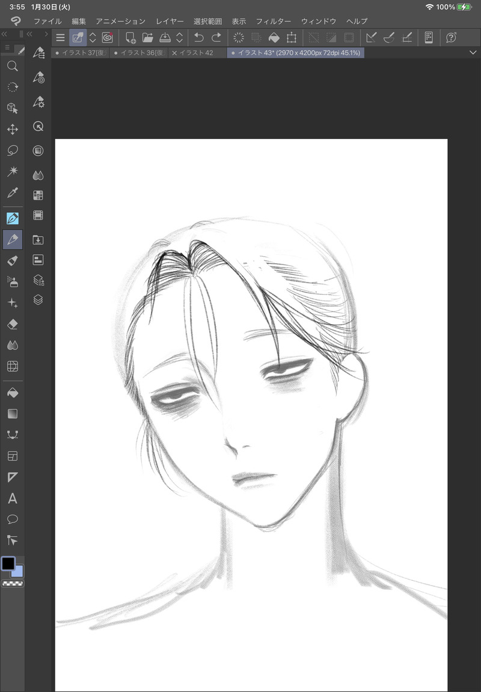
Task: Select the Frame border tool
Action: (x=13, y=456)
